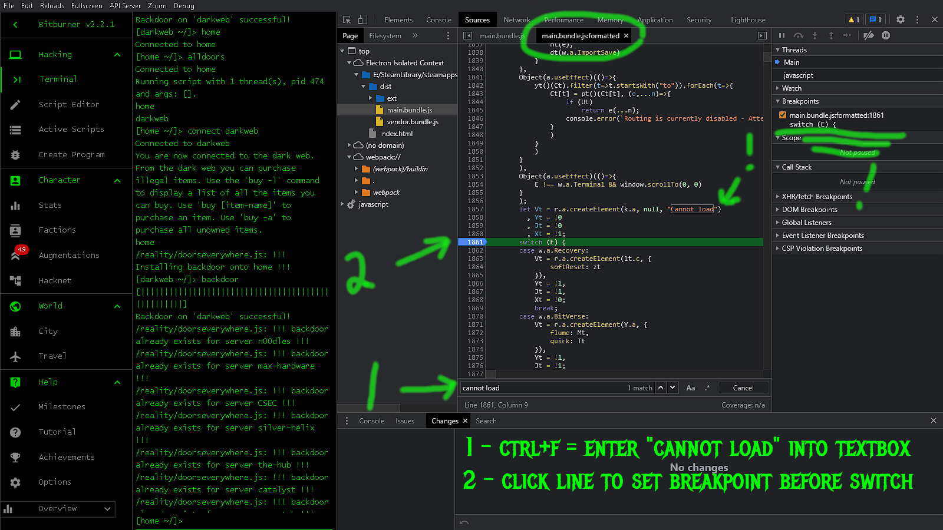Screen dimensions: 943x530
Task: Open the Issues drawer tab
Action: coord(405,421)
